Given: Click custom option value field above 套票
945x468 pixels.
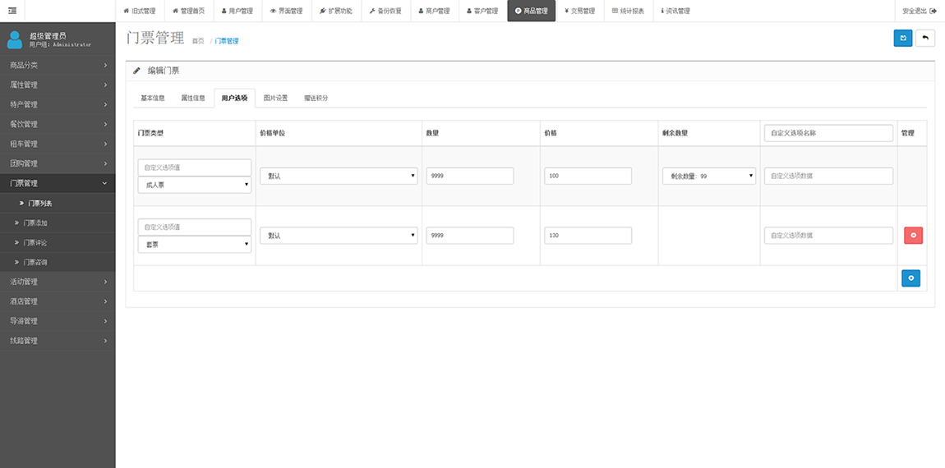Looking at the screenshot, I should coord(195,227).
